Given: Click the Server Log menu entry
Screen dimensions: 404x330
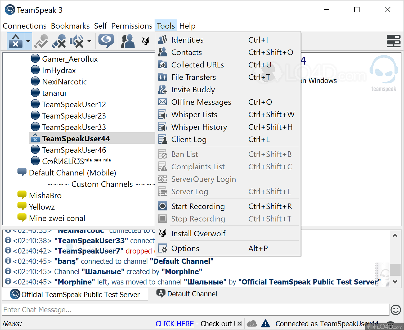Looking at the screenshot, I should tap(228, 192).
